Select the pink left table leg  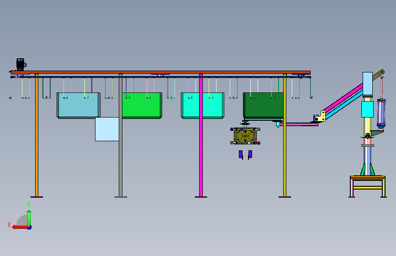[x=352, y=188]
